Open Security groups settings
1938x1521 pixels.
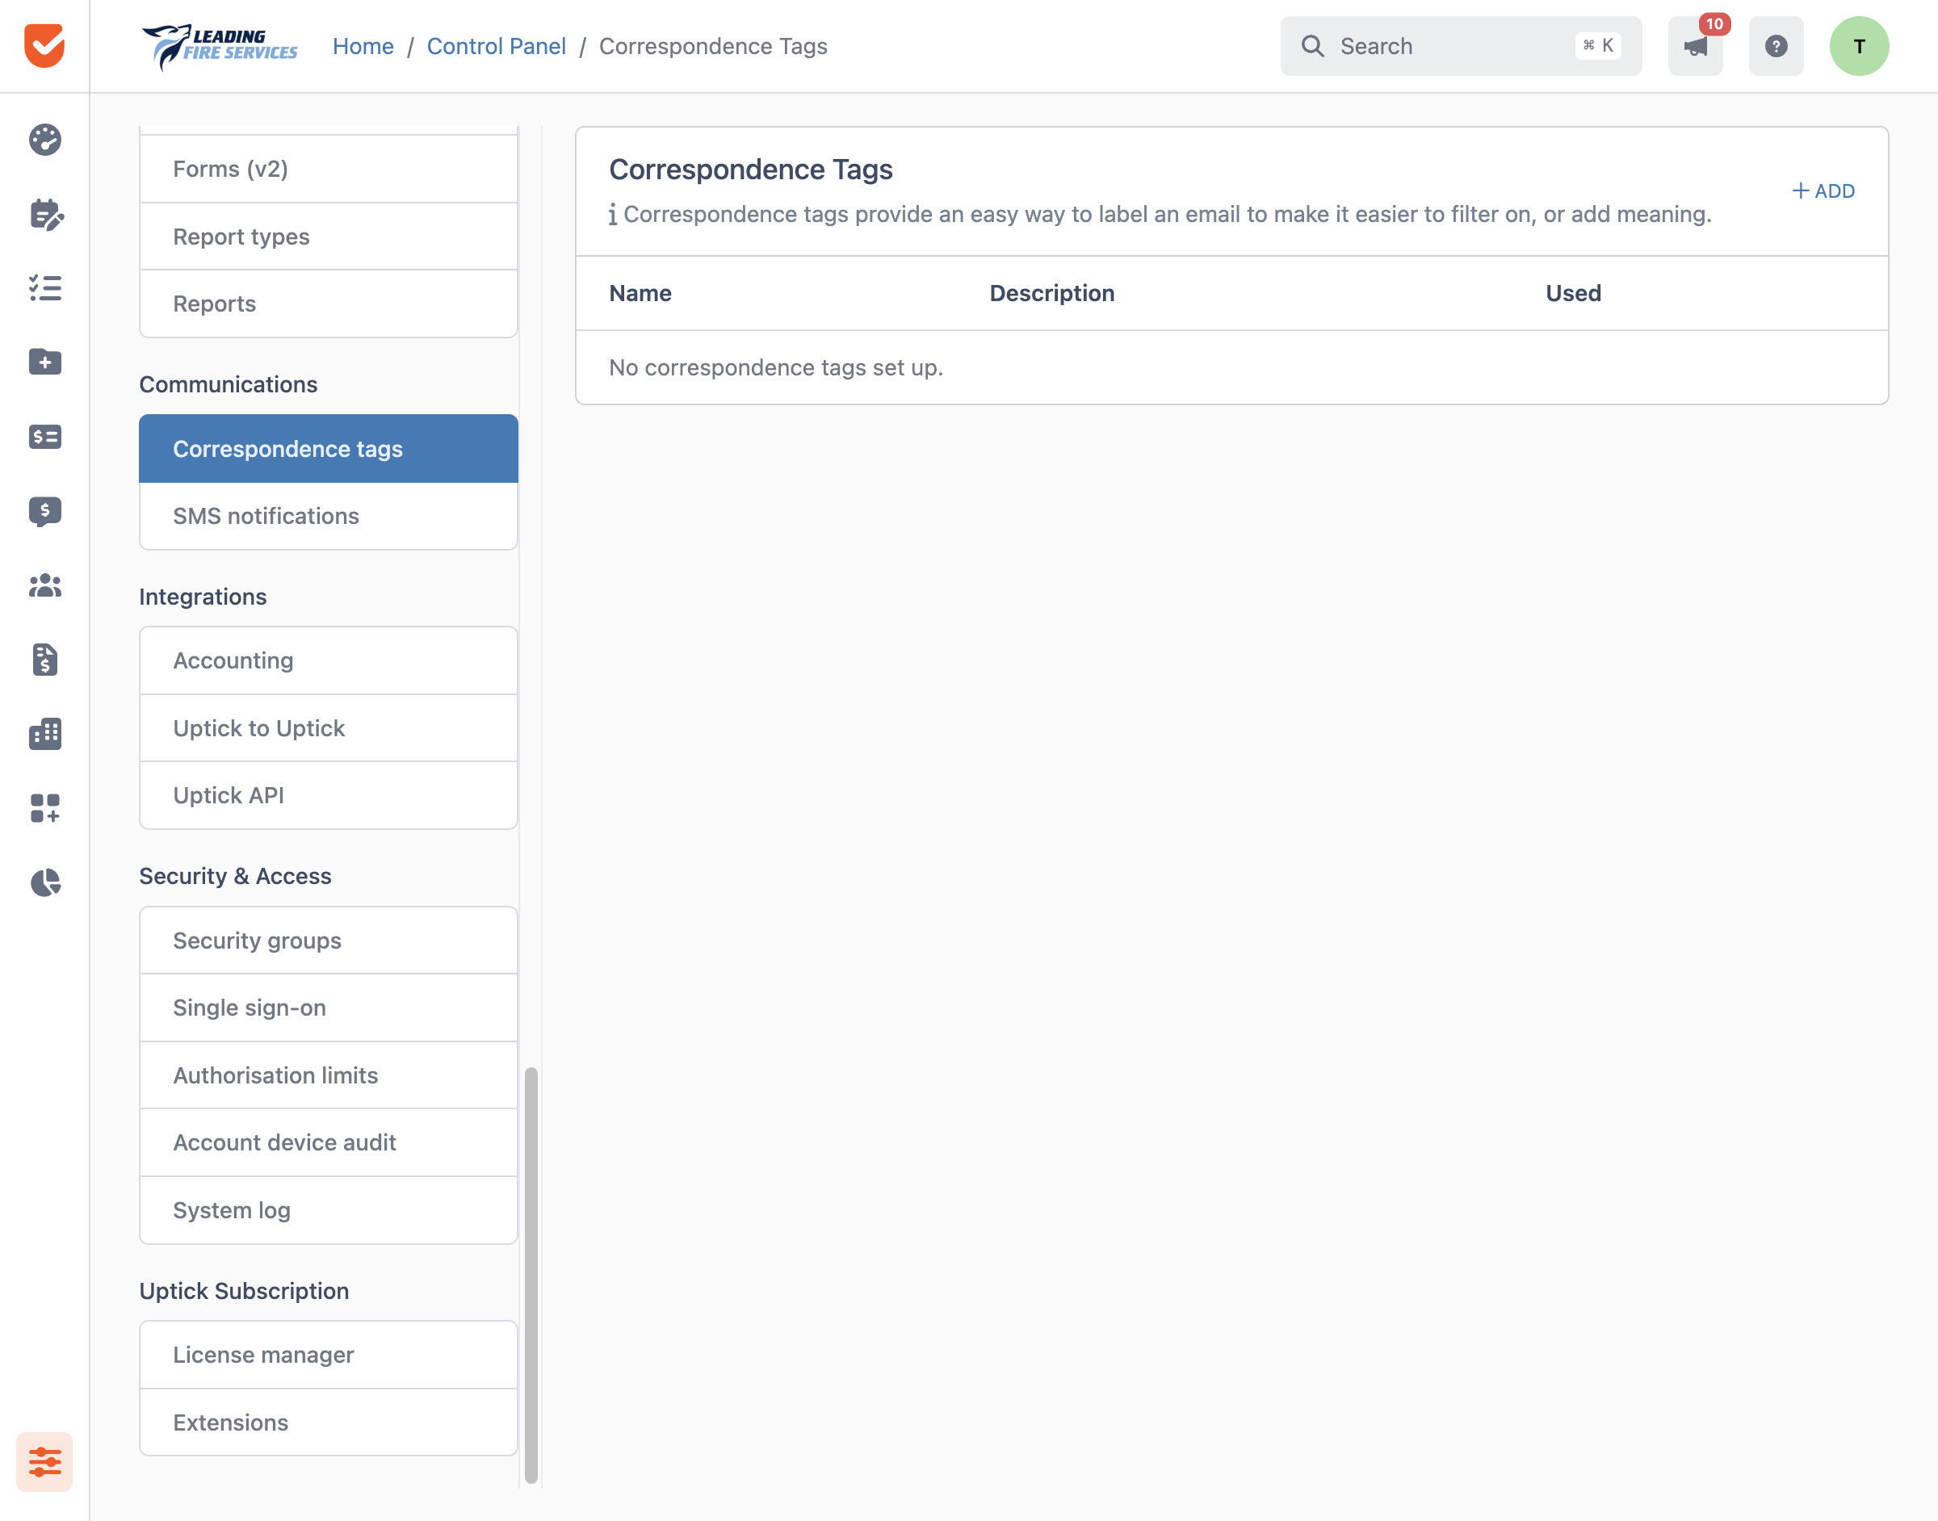point(329,941)
